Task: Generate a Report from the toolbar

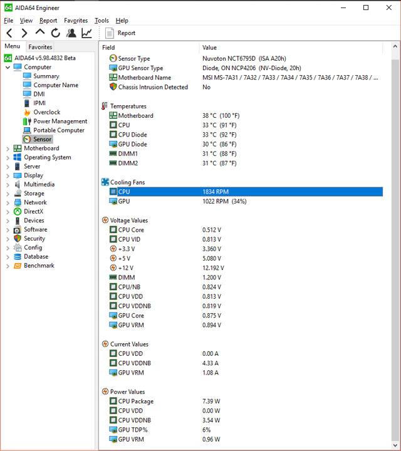Action: [x=120, y=33]
